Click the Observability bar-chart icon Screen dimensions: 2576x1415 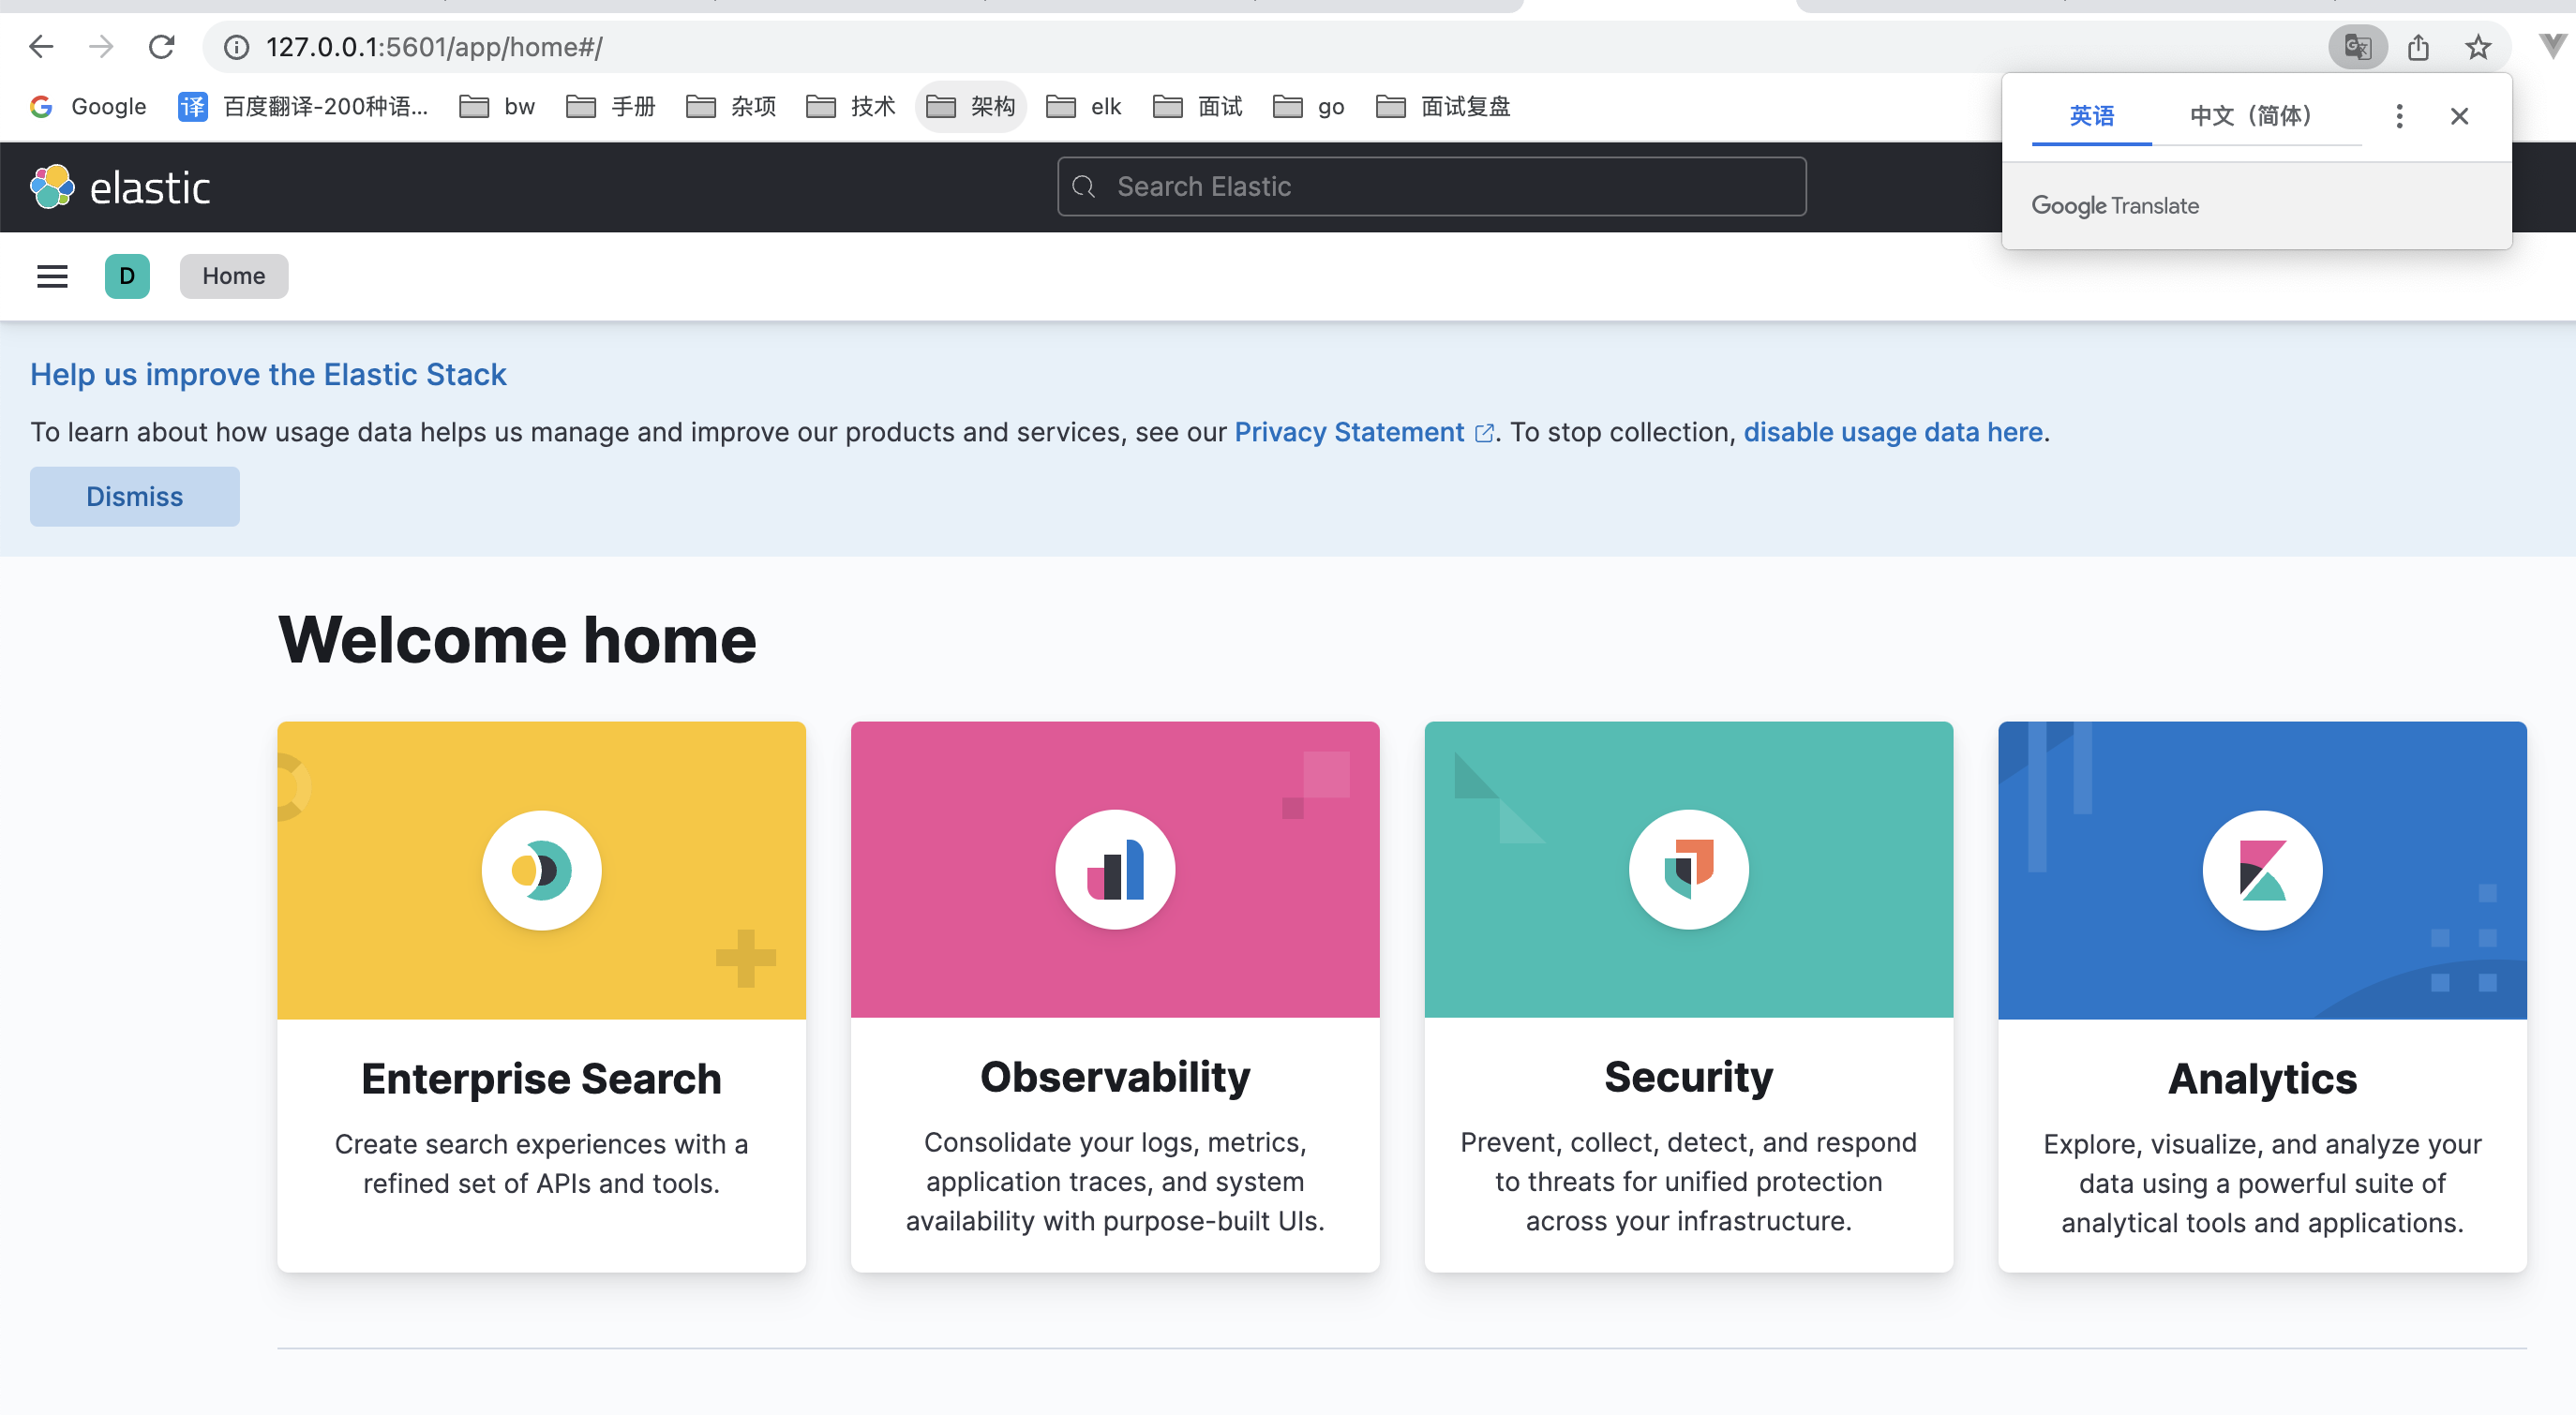click(1115, 870)
